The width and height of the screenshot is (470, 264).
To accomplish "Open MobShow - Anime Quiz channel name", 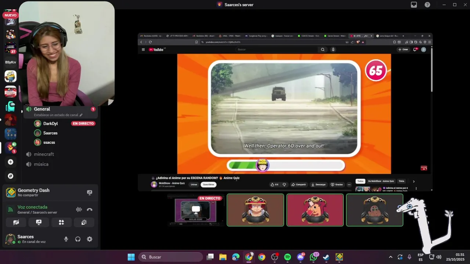I will coord(171,183).
